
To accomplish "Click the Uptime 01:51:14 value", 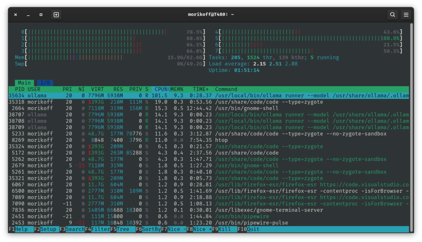I will pyautogui.click(x=247, y=70).
